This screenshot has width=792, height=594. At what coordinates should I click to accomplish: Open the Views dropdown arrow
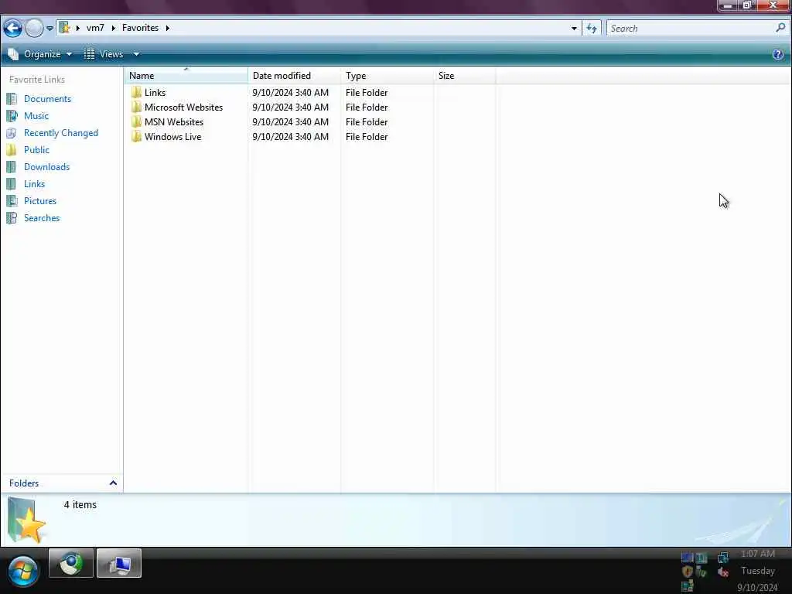(x=136, y=54)
